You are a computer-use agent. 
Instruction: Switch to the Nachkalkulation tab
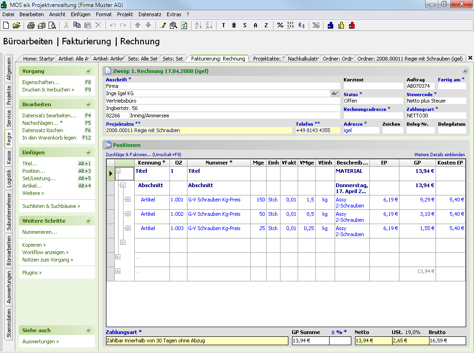tap(302, 59)
